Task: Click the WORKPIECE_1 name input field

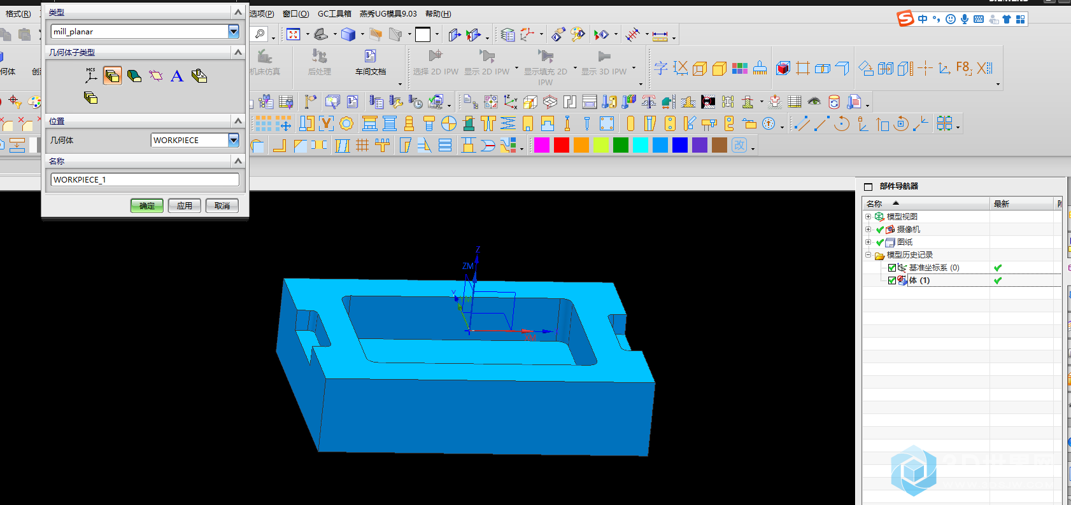Action: pos(145,179)
